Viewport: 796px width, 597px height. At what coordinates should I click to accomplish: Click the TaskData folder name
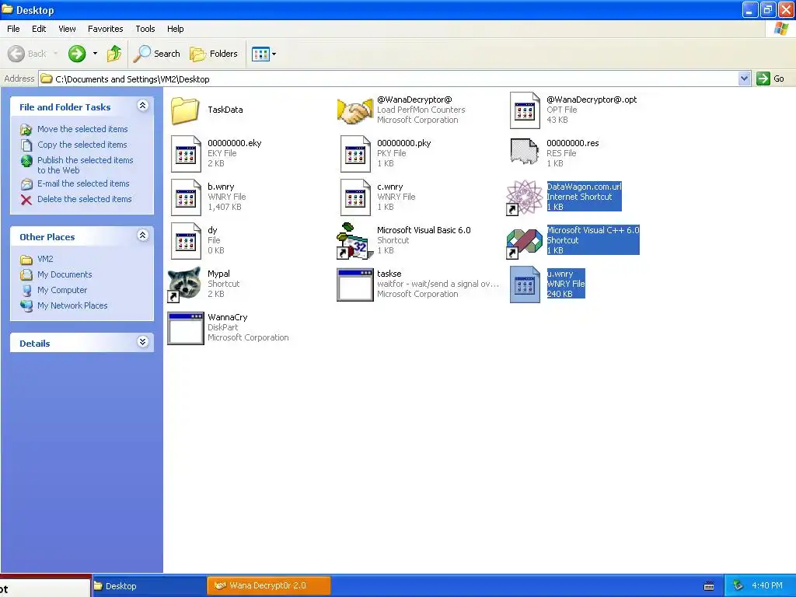pos(225,110)
